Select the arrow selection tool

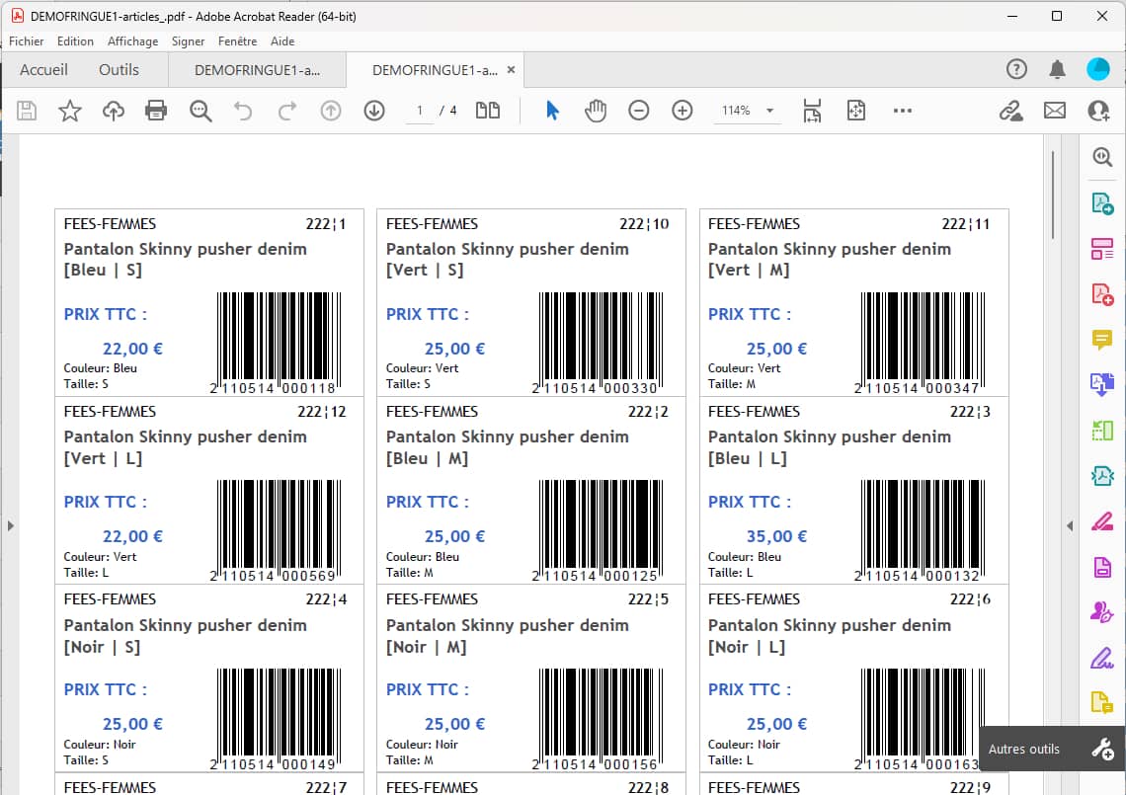click(x=552, y=111)
